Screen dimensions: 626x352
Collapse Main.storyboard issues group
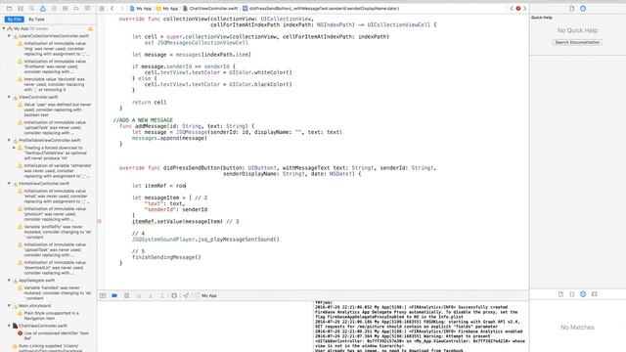tap(9, 306)
